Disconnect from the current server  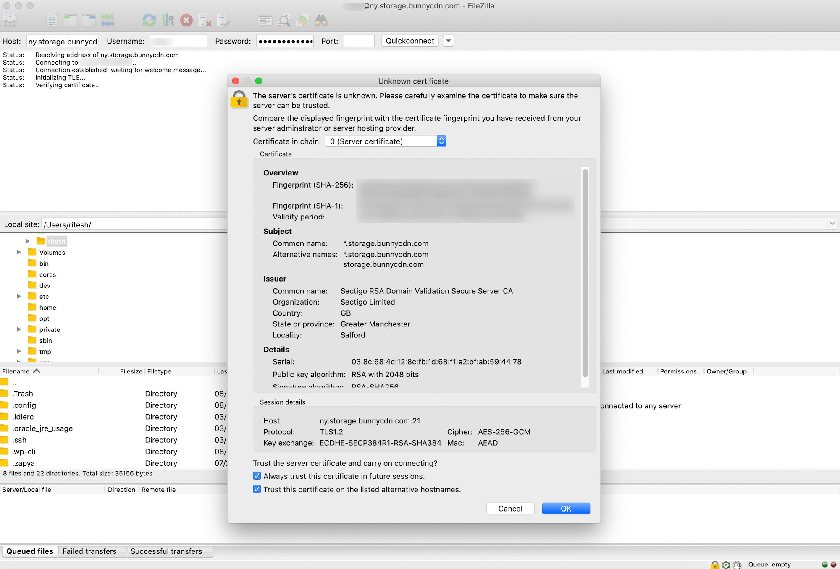205,20
